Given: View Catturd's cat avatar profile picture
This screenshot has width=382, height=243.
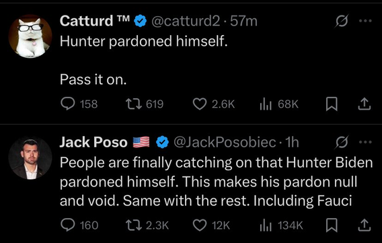Looking at the screenshot, I should pos(30,36).
